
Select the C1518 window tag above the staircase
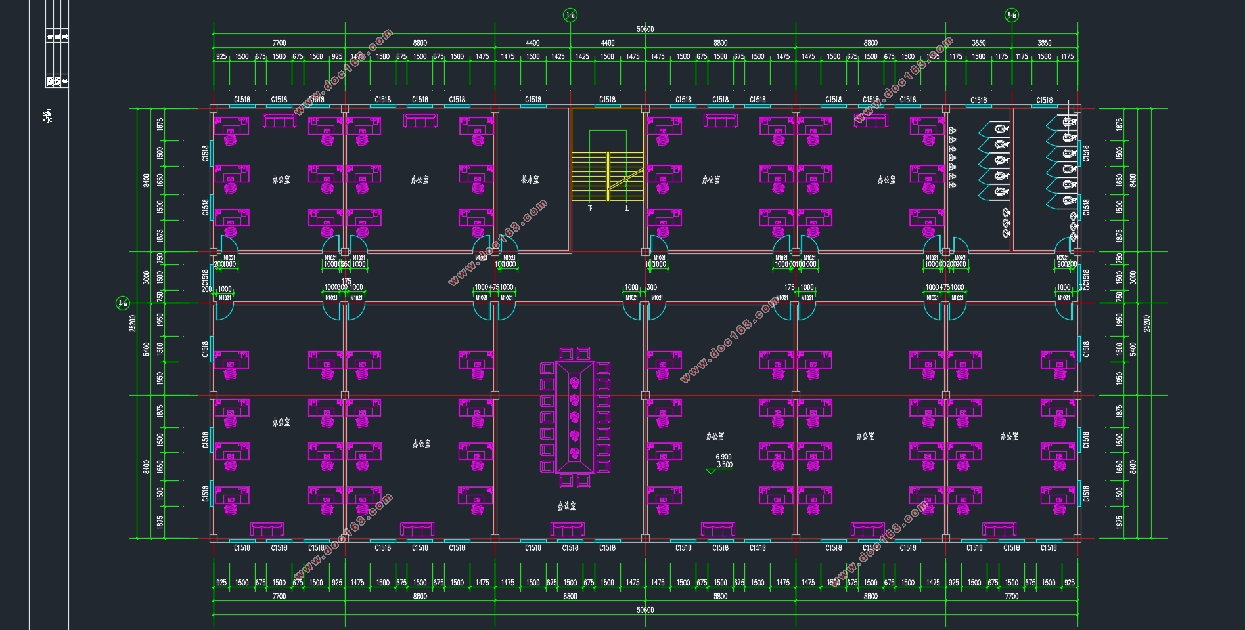click(x=607, y=100)
